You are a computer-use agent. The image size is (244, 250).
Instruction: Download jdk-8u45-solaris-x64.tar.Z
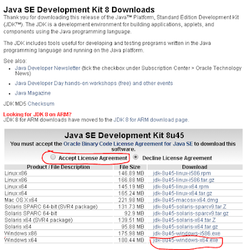tap(184, 220)
